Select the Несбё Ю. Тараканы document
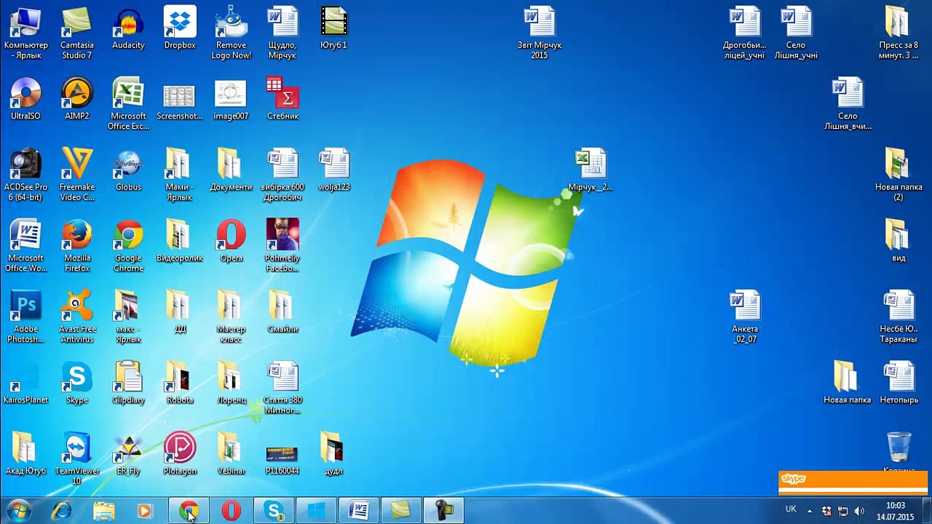This screenshot has width=932, height=524. click(x=899, y=317)
